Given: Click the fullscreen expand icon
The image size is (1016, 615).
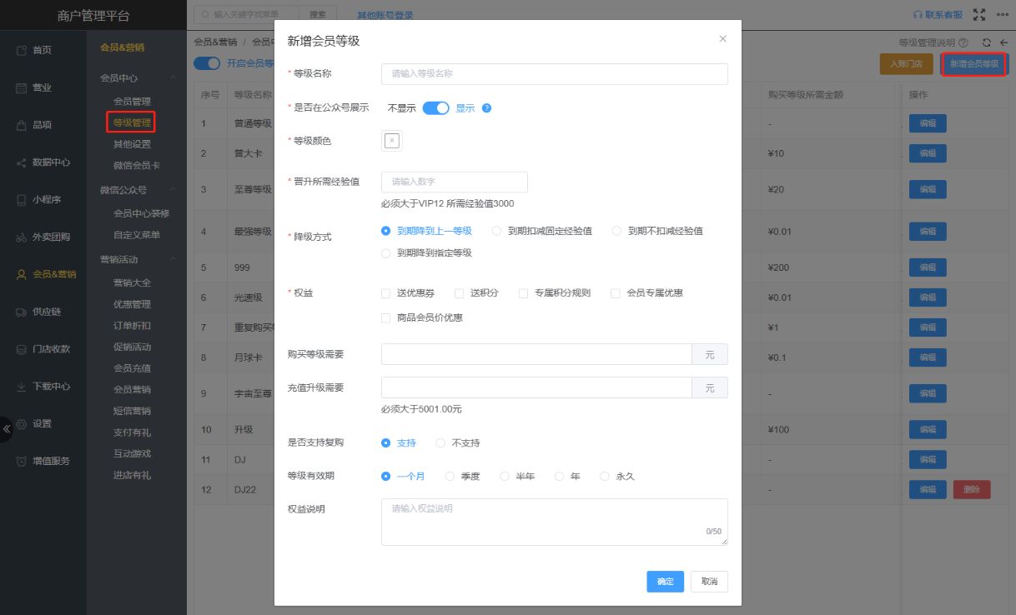Looking at the screenshot, I should tap(979, 15).
